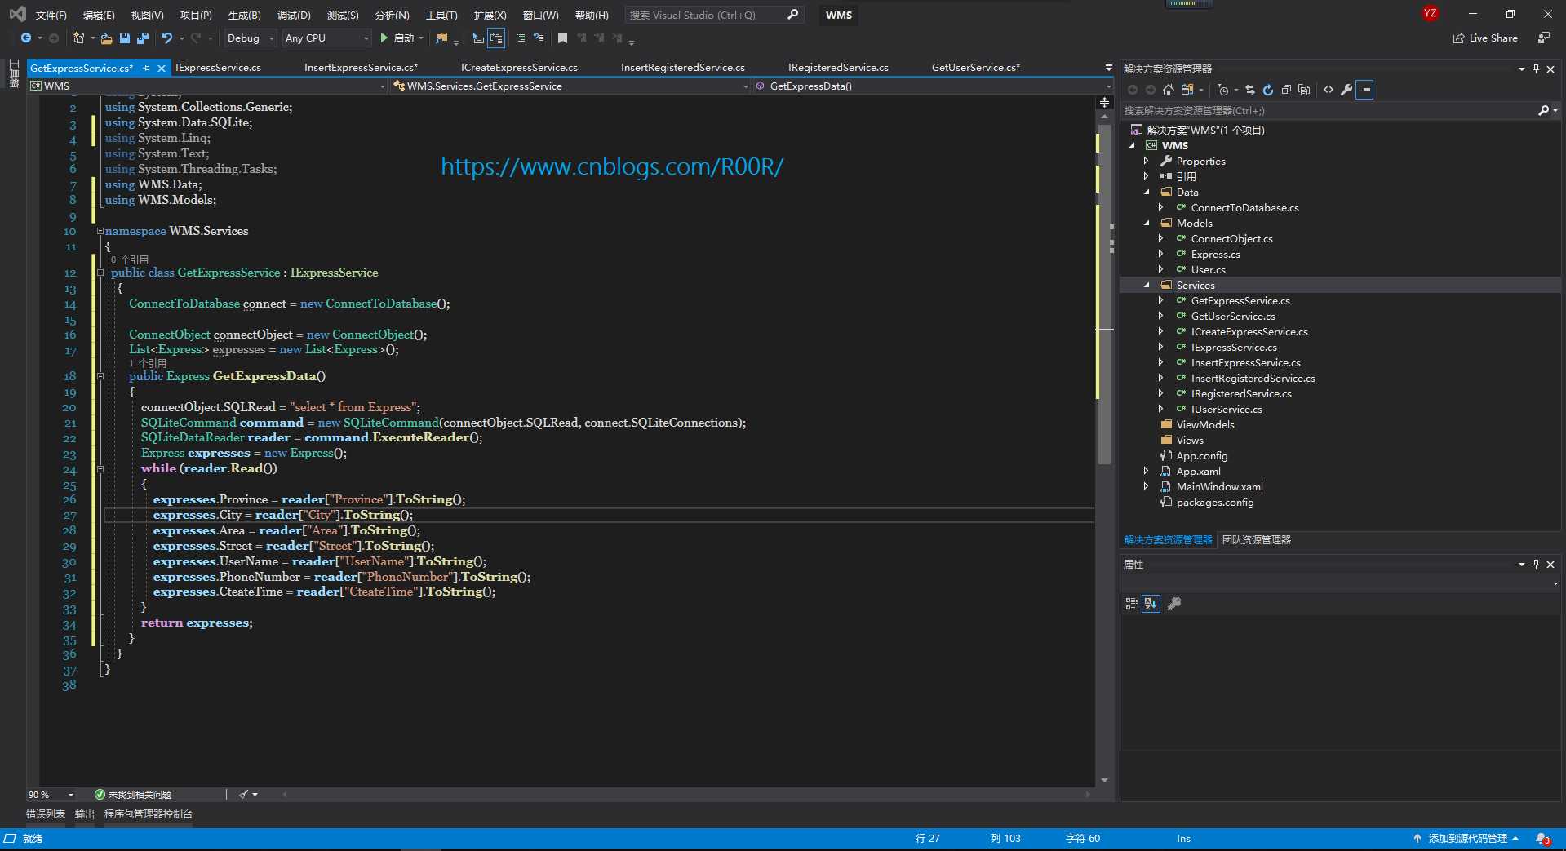Open property pages wrench in Properties panel
The height and width of the screenshot is (851, 1566).
(x=1174, y=604)
